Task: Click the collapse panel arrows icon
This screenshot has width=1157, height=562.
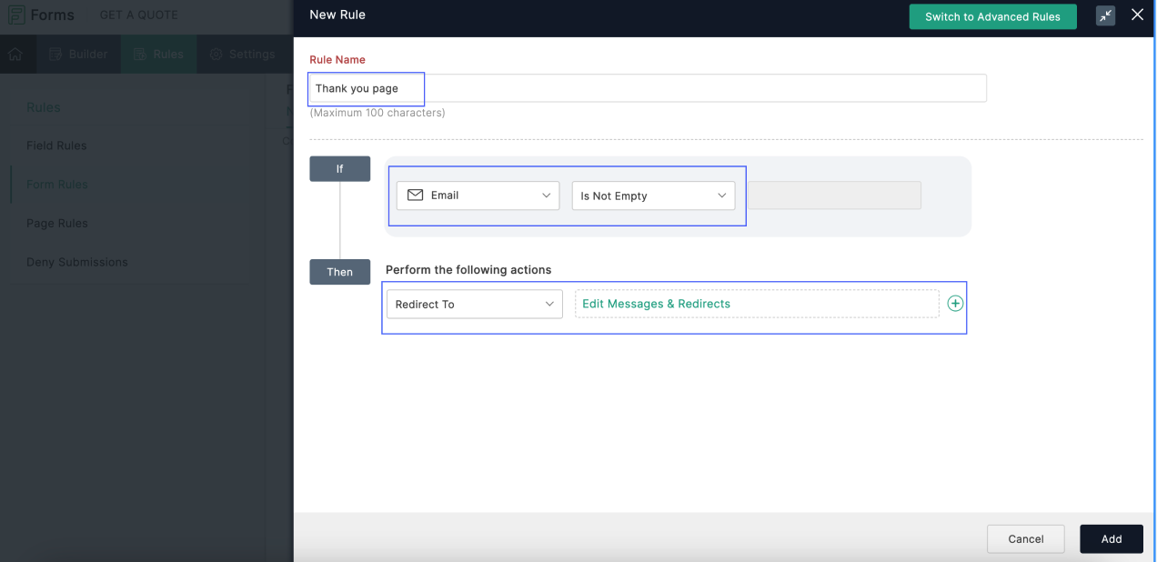Action: [1105, 15]
